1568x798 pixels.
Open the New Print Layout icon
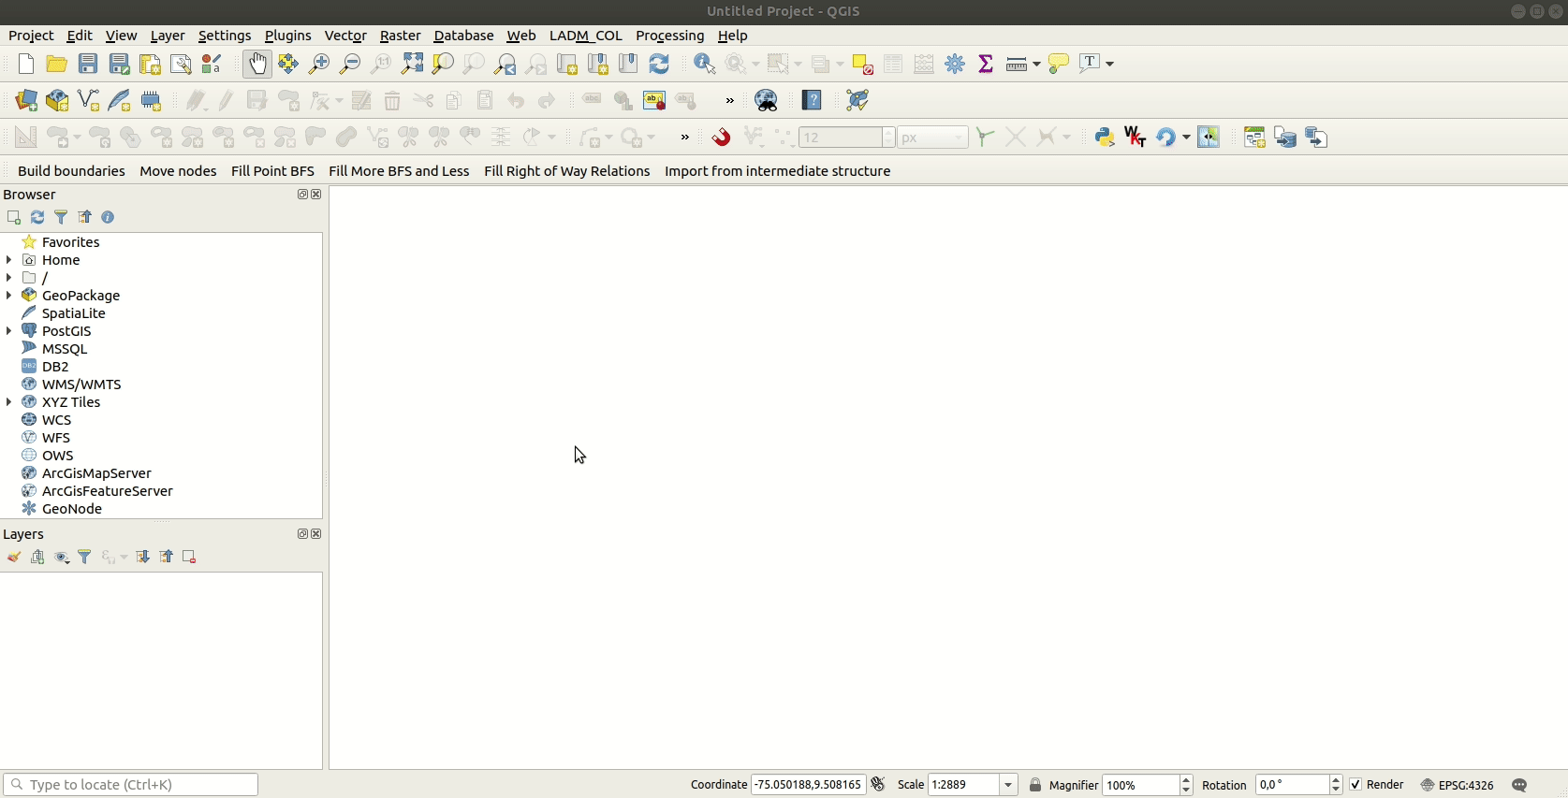150,64
